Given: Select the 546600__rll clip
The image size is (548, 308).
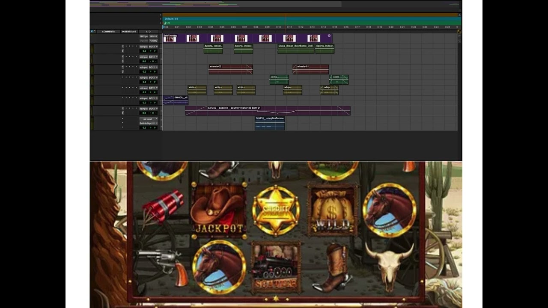Looking at the screenshot, I should [176, 100].
